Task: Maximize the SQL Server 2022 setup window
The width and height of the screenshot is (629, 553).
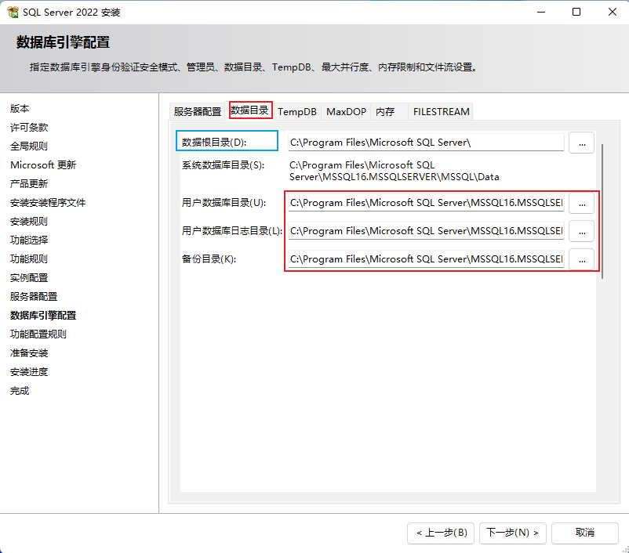Action: click(576, 12)
